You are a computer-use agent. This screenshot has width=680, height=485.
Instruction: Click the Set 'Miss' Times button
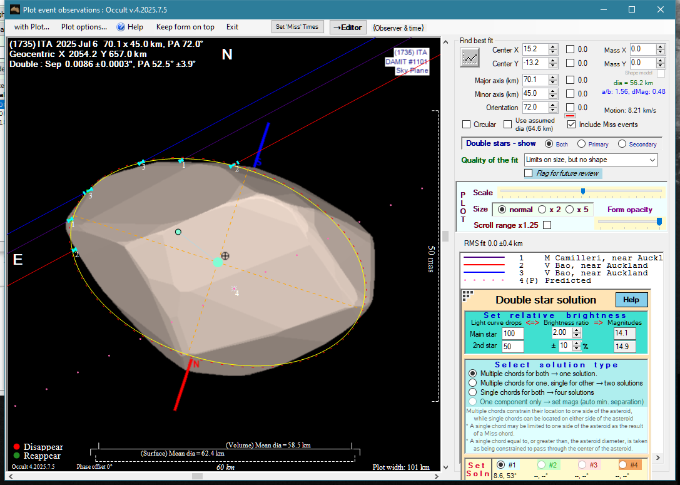(x=298, y=27)
